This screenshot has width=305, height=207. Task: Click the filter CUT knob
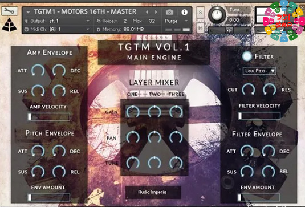coord(249,90)
